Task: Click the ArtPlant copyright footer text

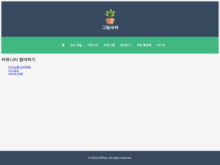Action: pos(110,158)
